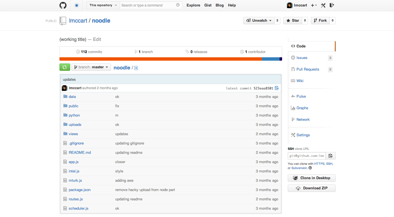The image size is (394, 217).
Task: Open the blue notifications indicator
Action: click(77, 5)
